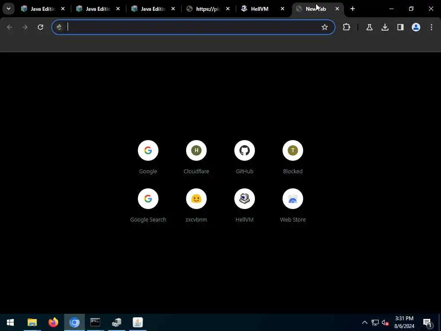Open the zxcvbnm shortcut
Screen dimensions: 441x331
[196, 206]
